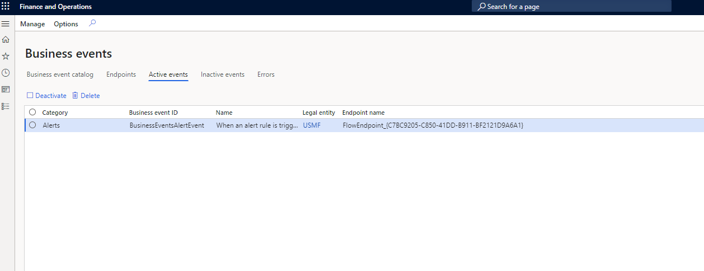704x271 pixels.
Task: Sort by the Endpoint name column header
Action: [363, 113]
